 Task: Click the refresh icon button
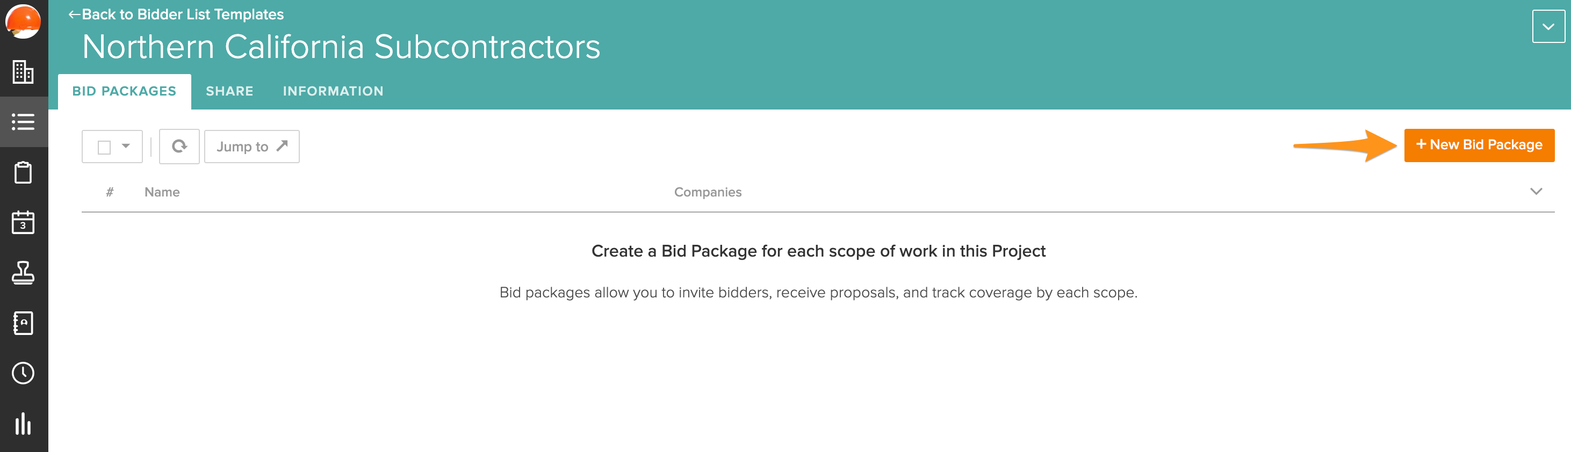coord(179,146)
